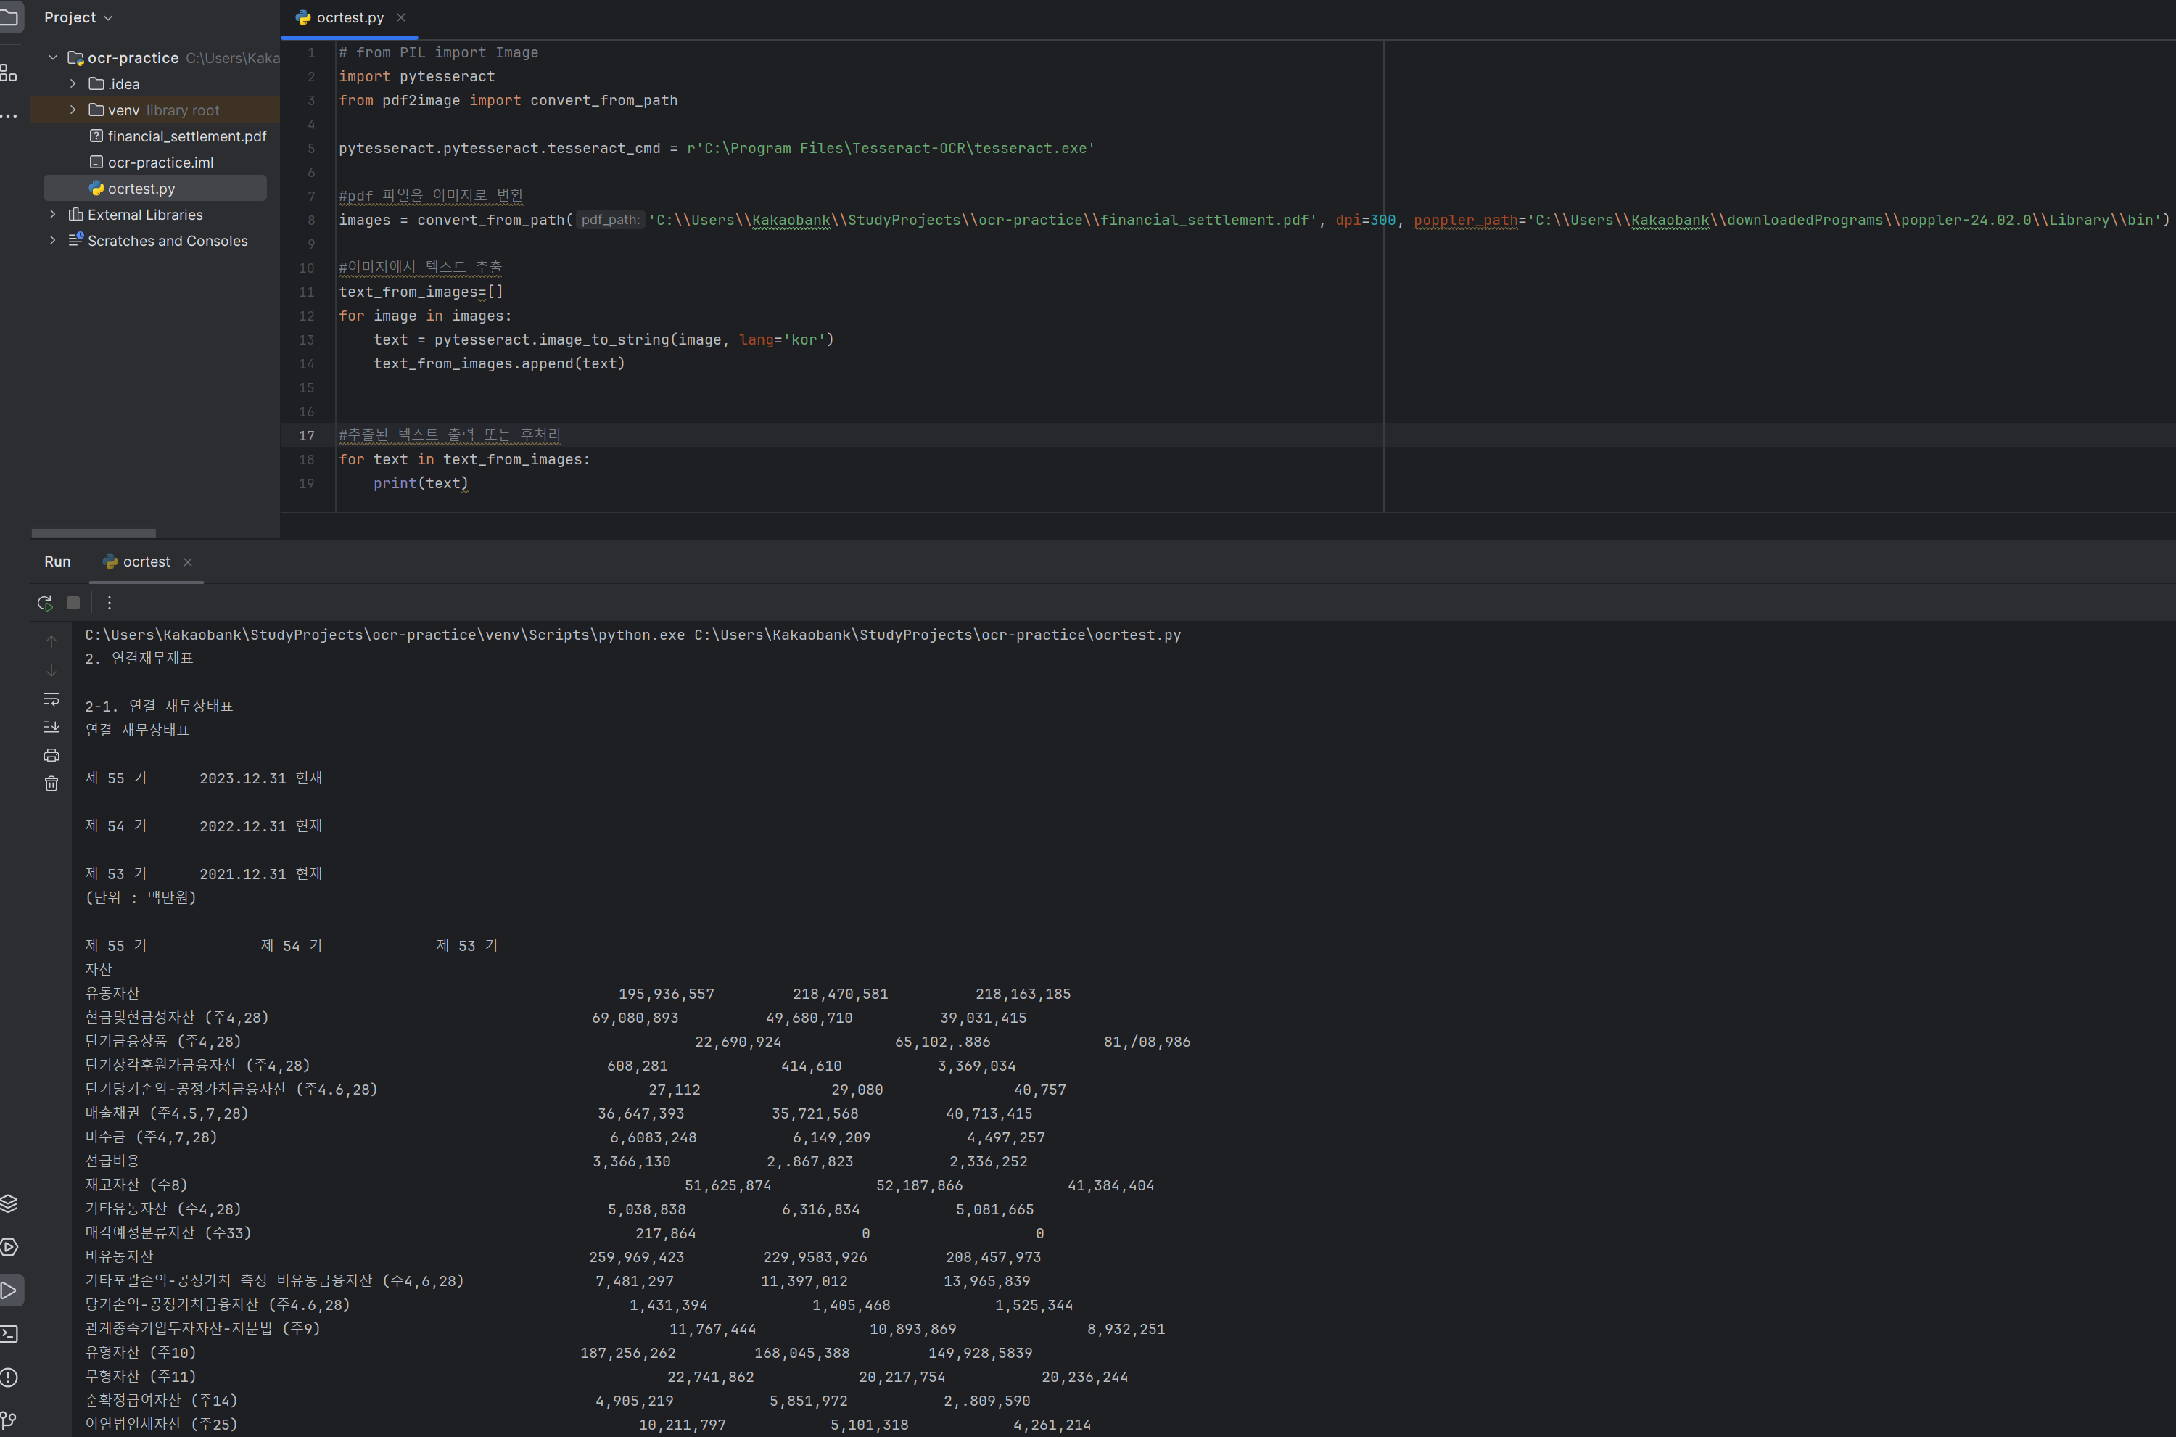
Task: Toggle scroll to end of console
Action: point(51,727)
